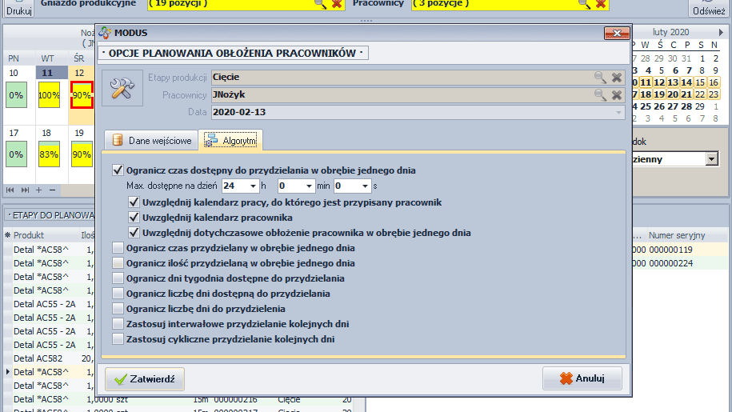Image resolution: width=732 pixels, height=412 pixels.
Task: Pick day 28 in the mini calendar bottom week
Action: tap(686, 106)
